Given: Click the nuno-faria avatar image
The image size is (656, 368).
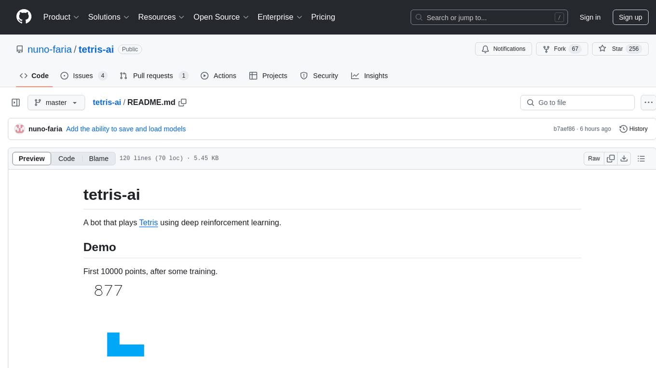Looking at the screenshot, I should (20, 129).
